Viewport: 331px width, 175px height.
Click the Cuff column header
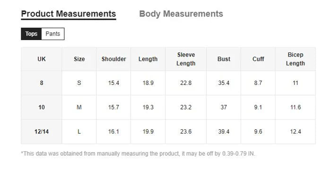(258, 59)
